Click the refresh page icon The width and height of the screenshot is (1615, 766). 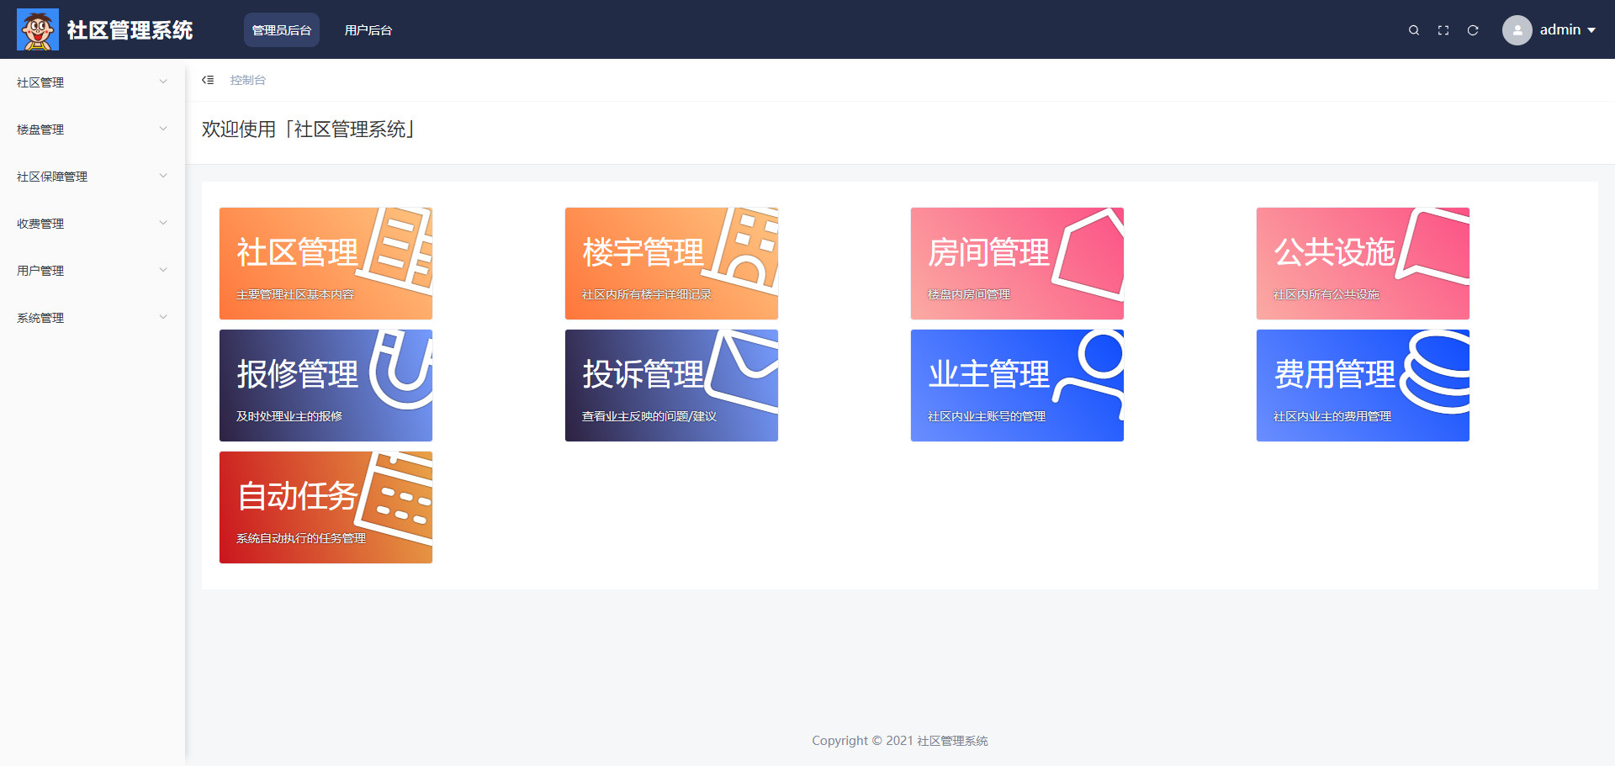(x=1473, y=30)
